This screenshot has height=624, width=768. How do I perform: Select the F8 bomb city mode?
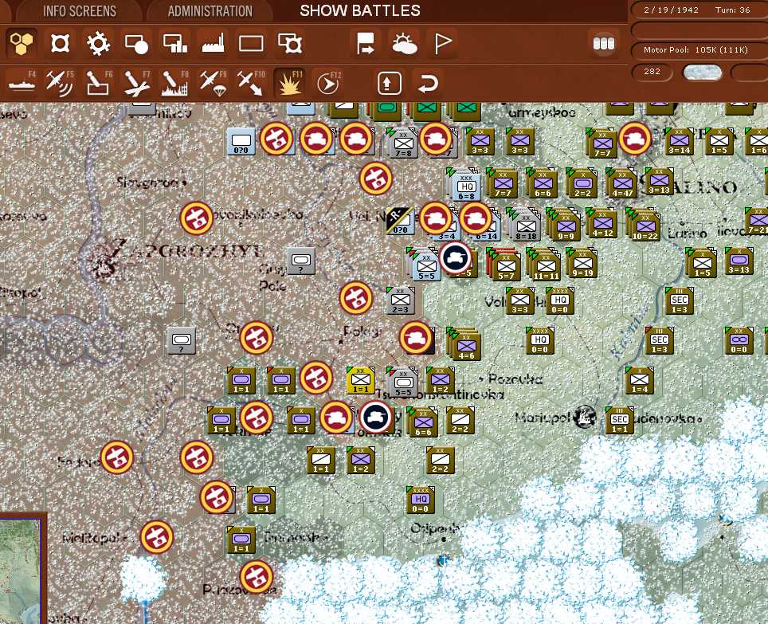click(x=174, y=82)
